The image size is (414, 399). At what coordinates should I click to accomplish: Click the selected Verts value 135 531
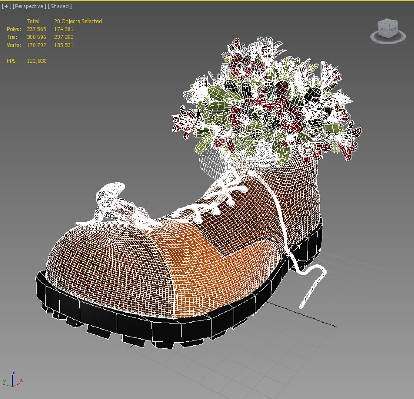[x=63, y=45]
